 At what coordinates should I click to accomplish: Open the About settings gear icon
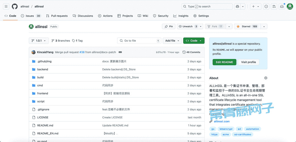[266, 78]
